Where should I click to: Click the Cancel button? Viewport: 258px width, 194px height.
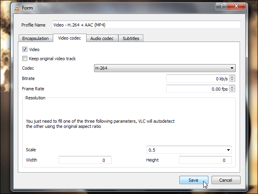pos(226,180)
